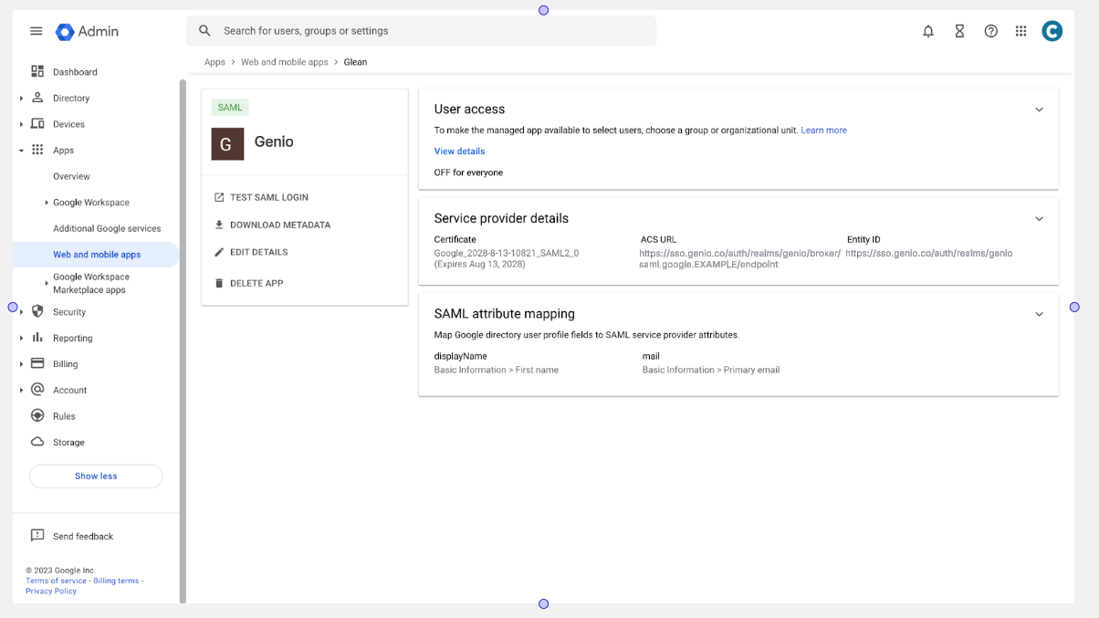Click the Dashboard icon in sidebar
1099x618 pixels.
click(37, 71)
